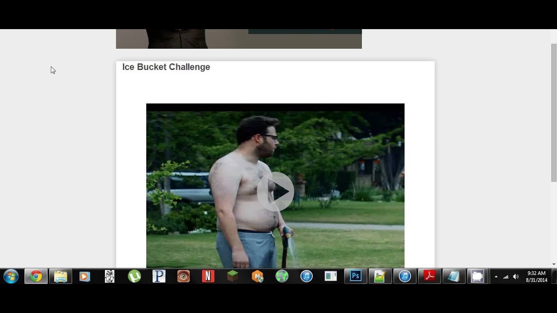The height and width of the screenshot is (313, 557).
Task: Open the iTunes icon beside green globe
Action: tap(306, 276)
